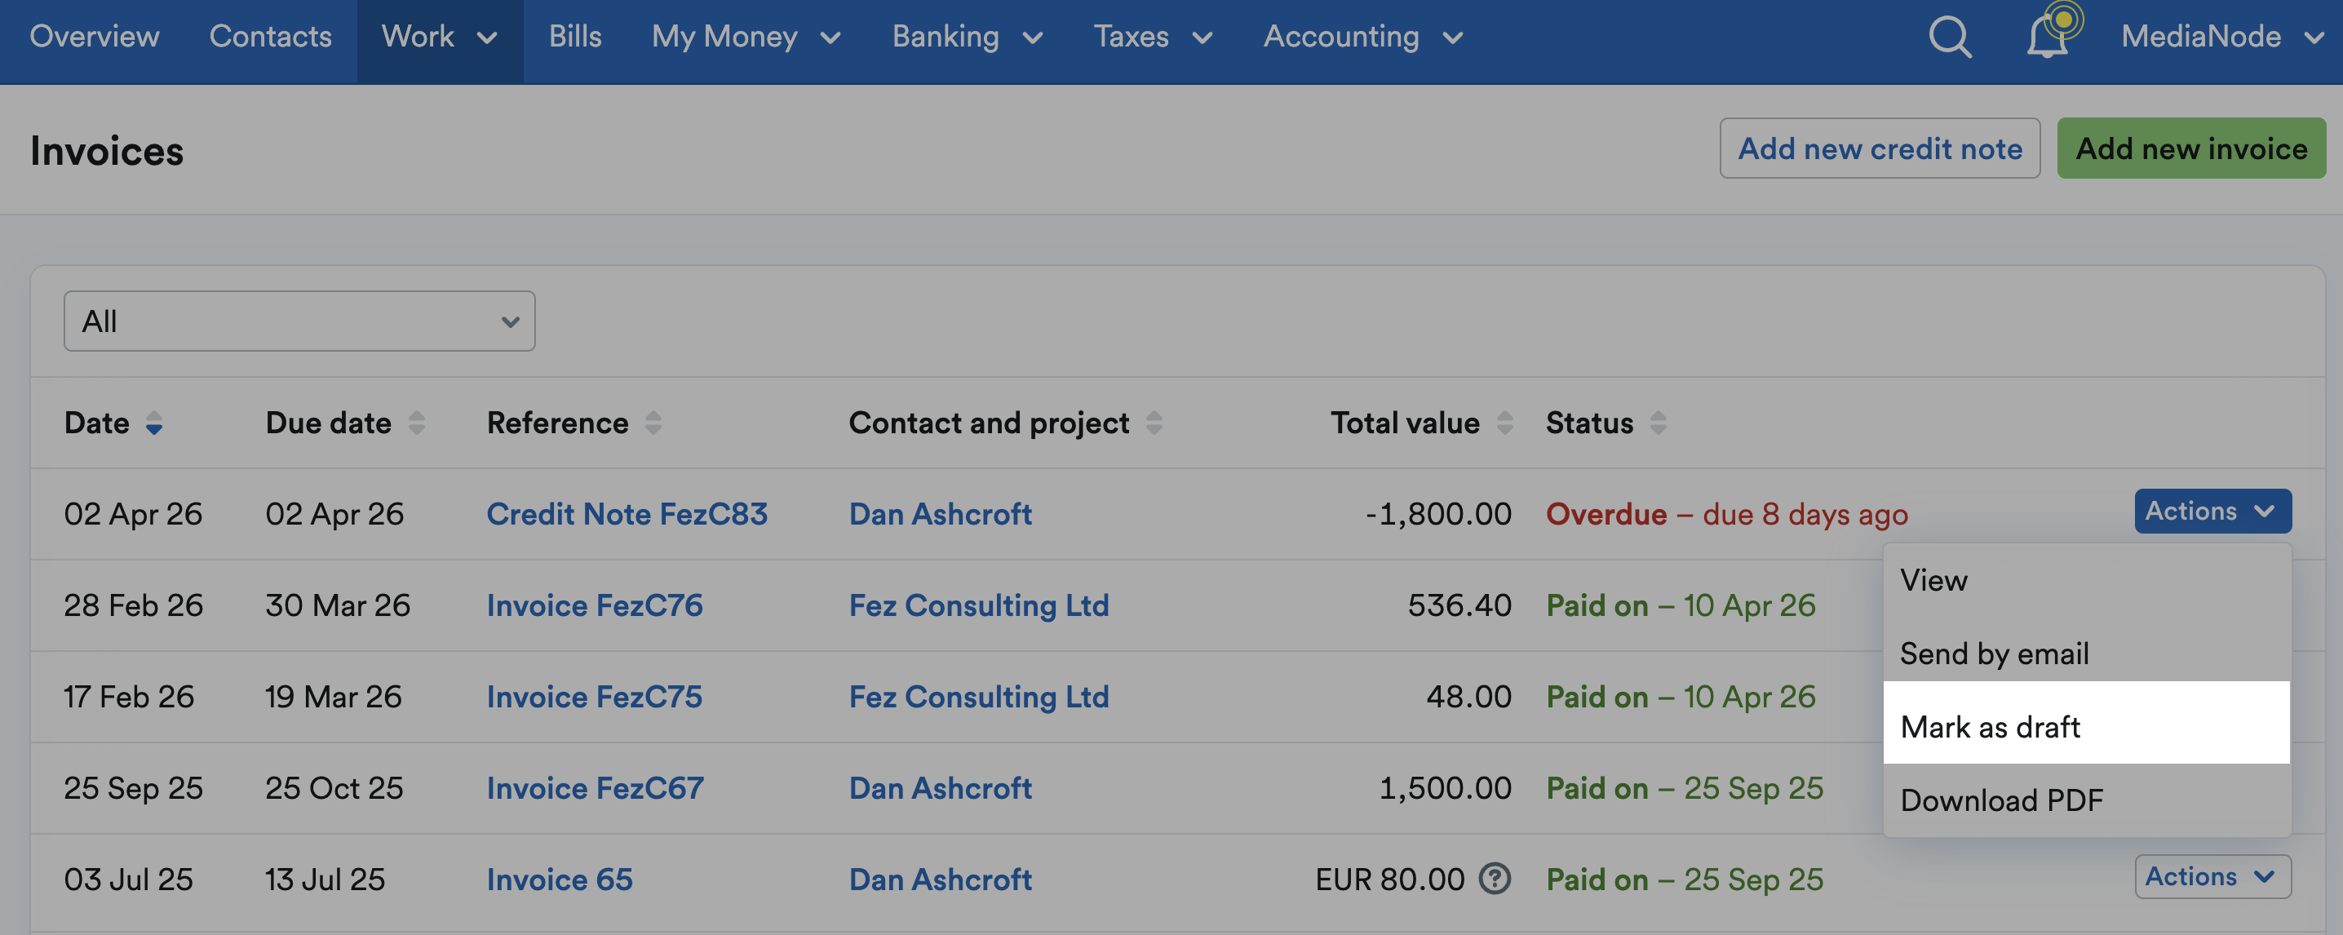Click Paid on status for Invoice 65
This screenshot has width=2343, height=935.
click(x=1685, y=880)
